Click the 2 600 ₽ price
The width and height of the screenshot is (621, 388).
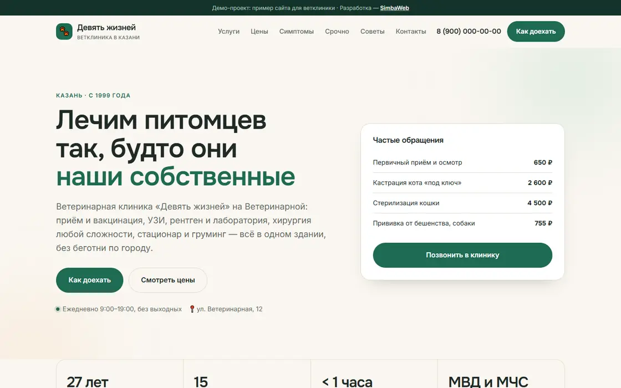coord(540,182)
